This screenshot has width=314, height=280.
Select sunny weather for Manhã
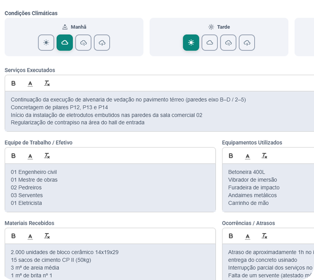tap(46, 42)
